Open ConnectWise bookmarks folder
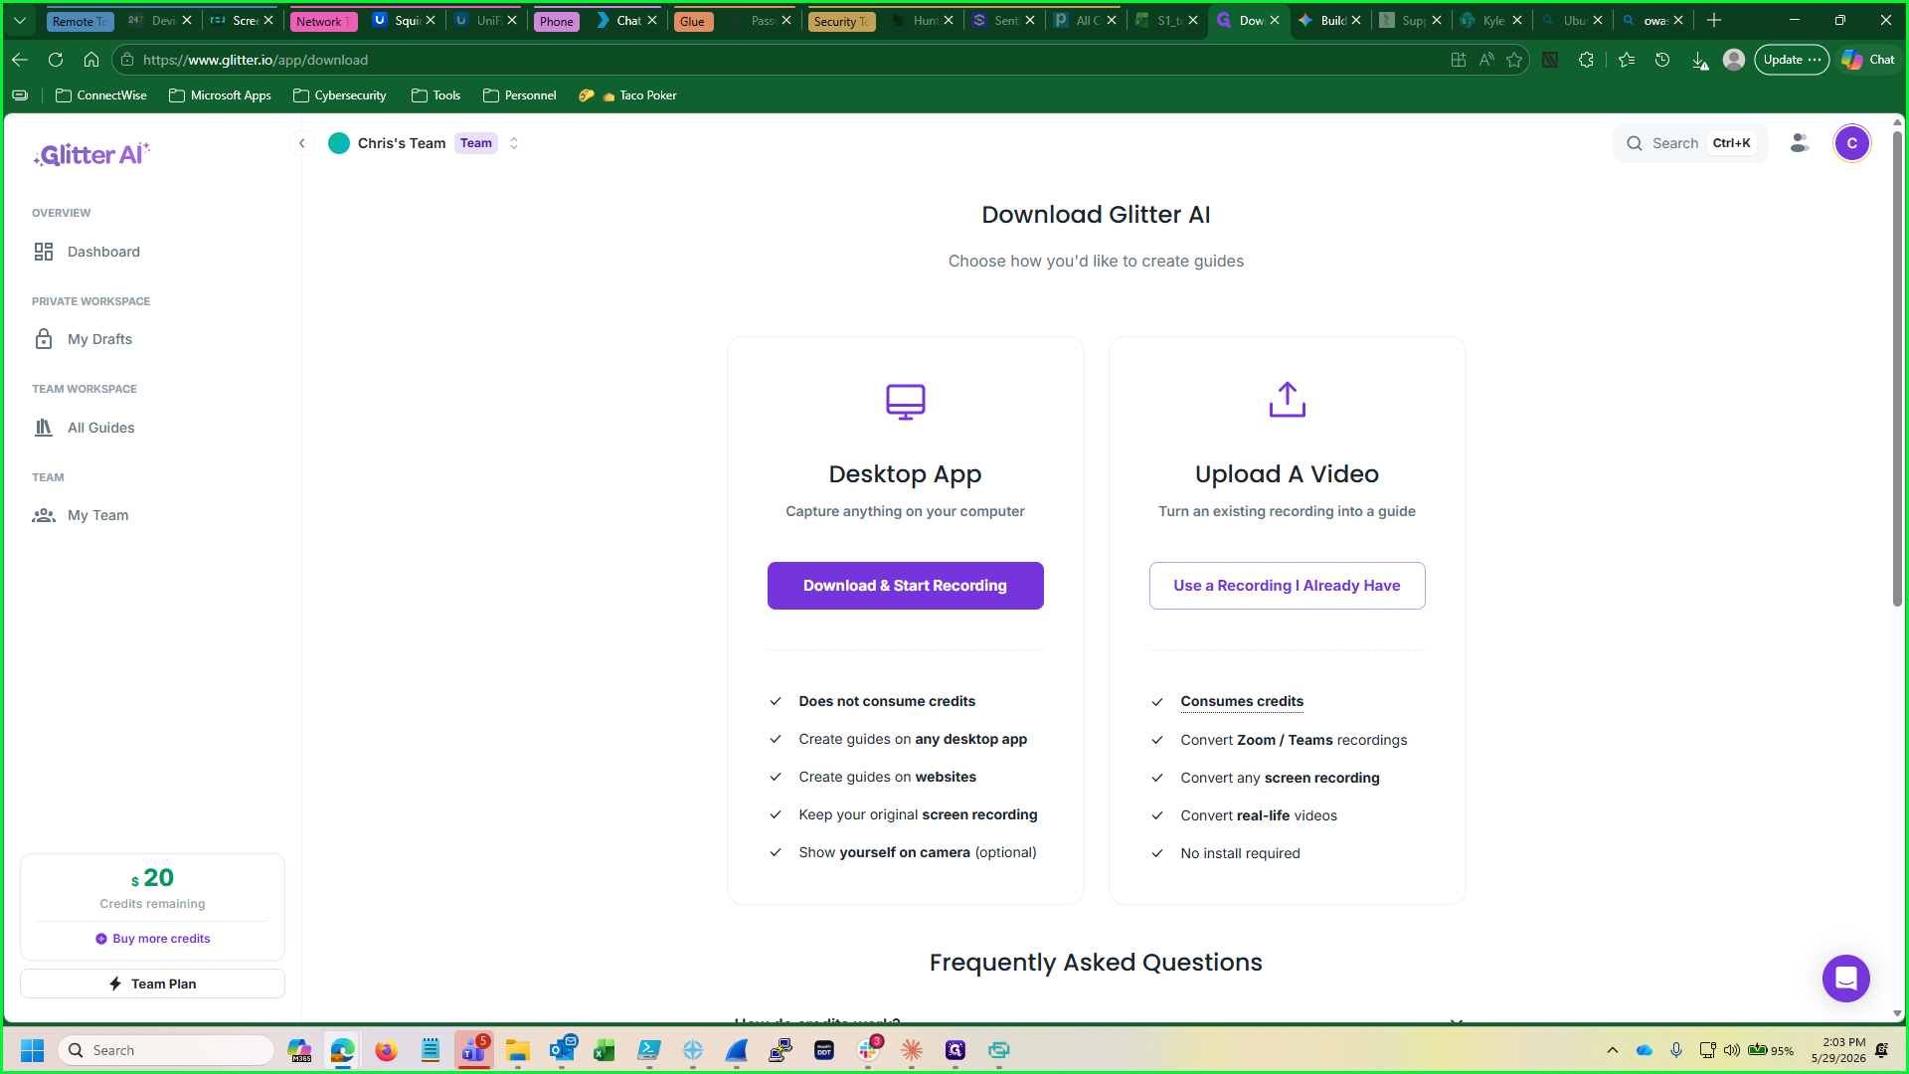Screen dimensions: 1909x1074 point(101,95)
